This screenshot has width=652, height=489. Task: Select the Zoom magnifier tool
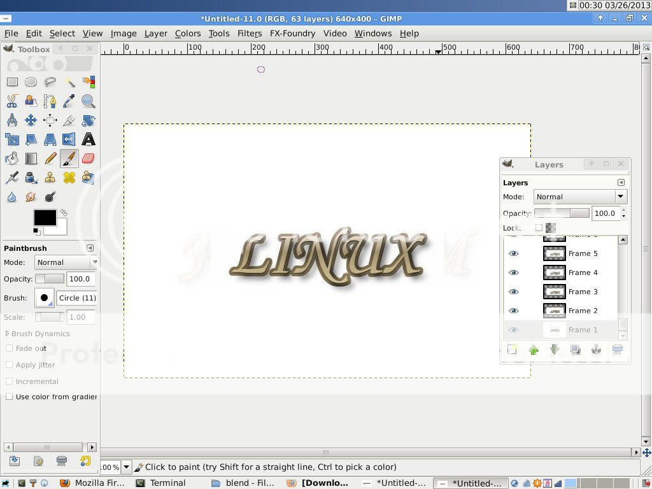tap(88, 101)
